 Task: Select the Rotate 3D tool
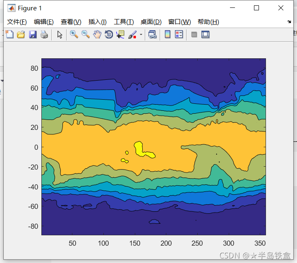[x=109, y=35]
